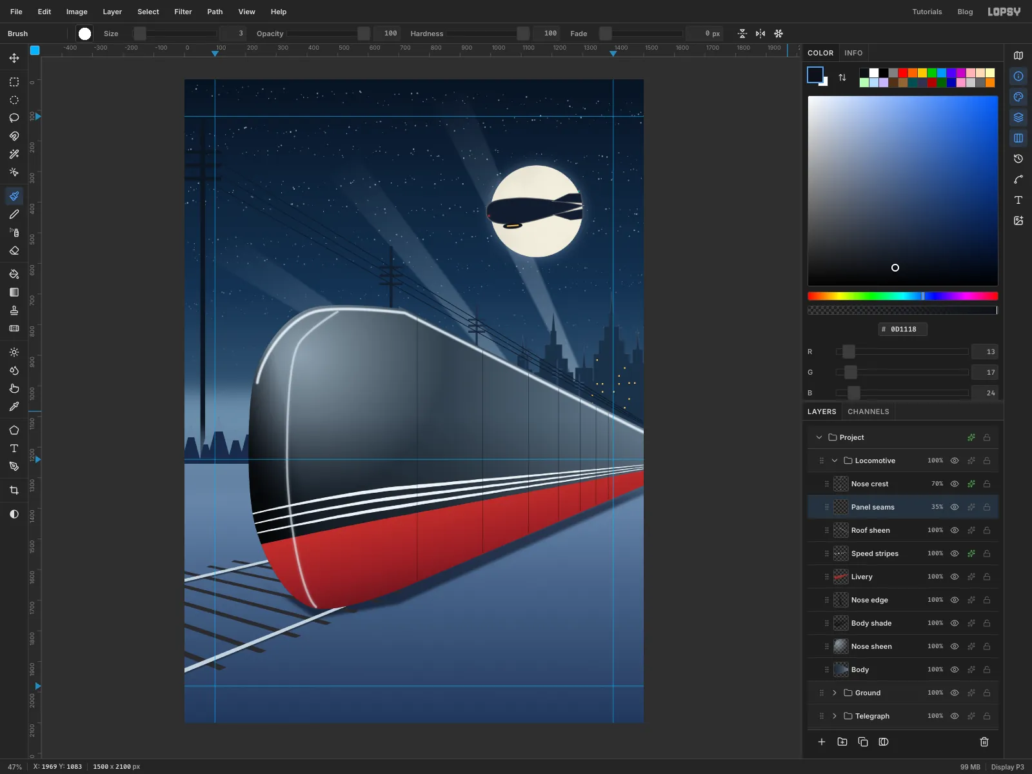Hide the Ground group
Screen dimensions: 1032x774
tap(955, 693)
